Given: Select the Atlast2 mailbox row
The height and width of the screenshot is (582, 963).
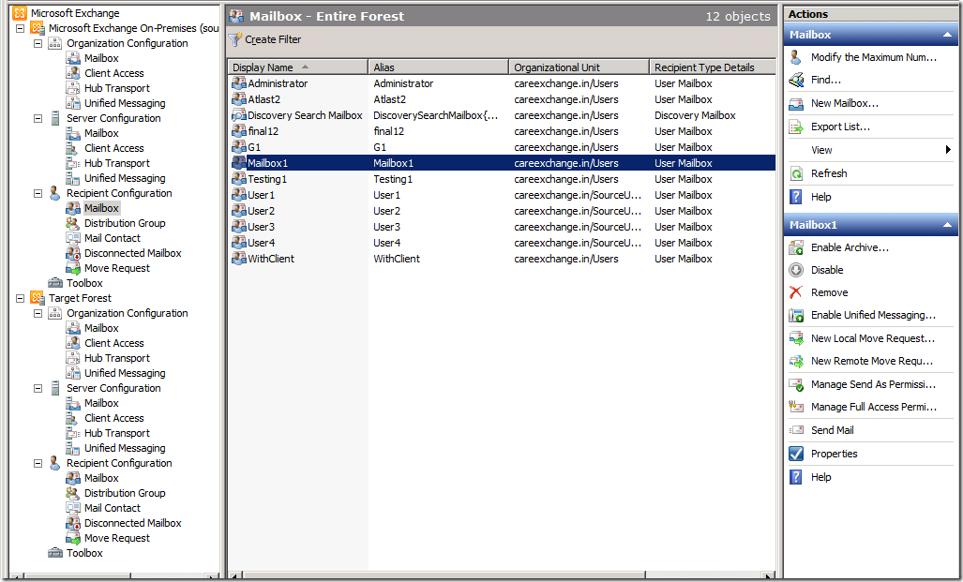Looking at the screenshot, I should pyautogui.click(x=503, y=99).
